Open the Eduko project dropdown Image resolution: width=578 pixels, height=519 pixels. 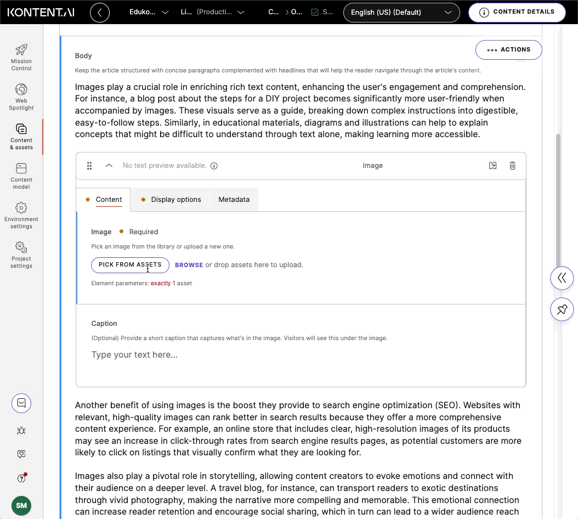(x=149, y=12)
